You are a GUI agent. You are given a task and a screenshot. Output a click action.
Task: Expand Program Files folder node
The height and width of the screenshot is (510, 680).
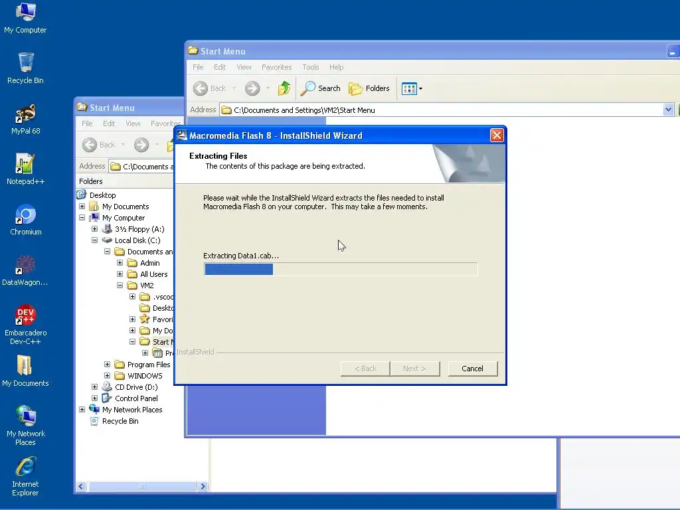pyautogui.click(x=107, y=365)
